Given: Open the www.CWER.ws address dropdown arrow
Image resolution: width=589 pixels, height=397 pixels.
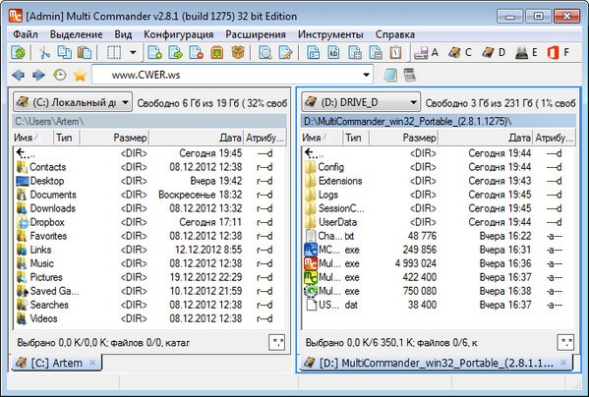Looking at the screenshot, I should coord(366,75).
